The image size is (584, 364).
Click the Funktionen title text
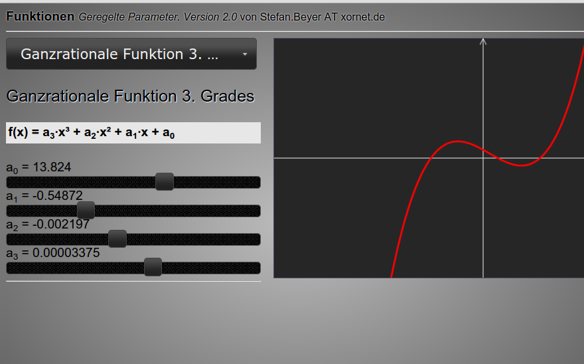[40, 17]
